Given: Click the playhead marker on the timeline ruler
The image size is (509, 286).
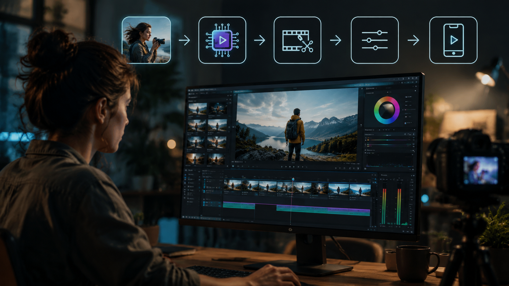Looking at the screenshot, I should click(x=293, y=179).
